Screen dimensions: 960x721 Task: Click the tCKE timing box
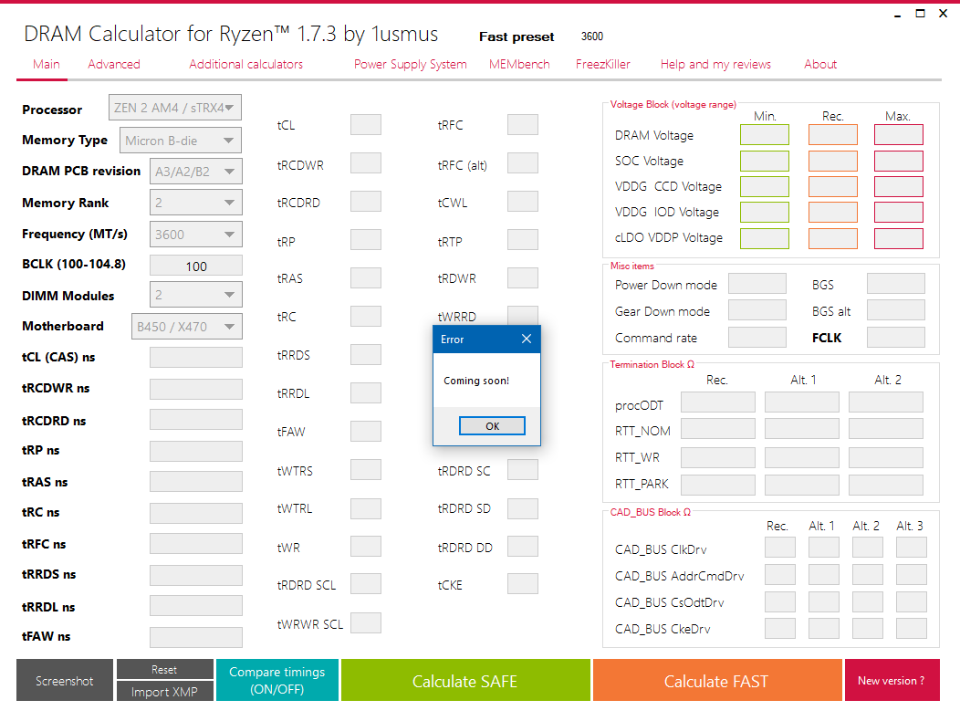click(522, 584)
